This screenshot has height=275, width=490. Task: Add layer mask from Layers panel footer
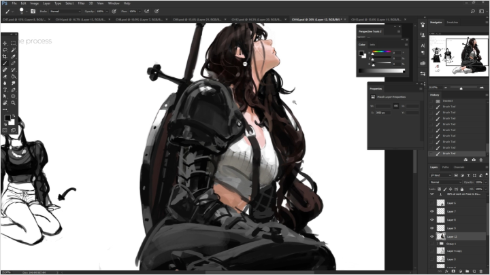pyautogui.click(x=453, y=272)
